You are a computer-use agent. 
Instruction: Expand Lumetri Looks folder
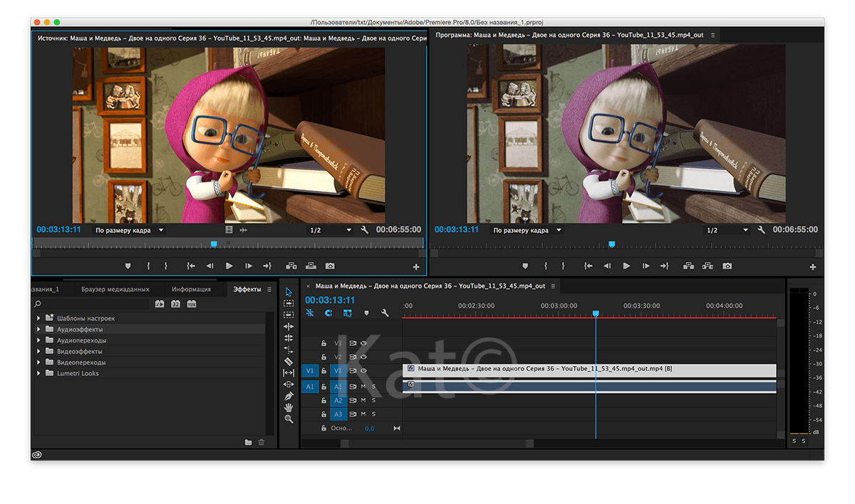point(38,373)
